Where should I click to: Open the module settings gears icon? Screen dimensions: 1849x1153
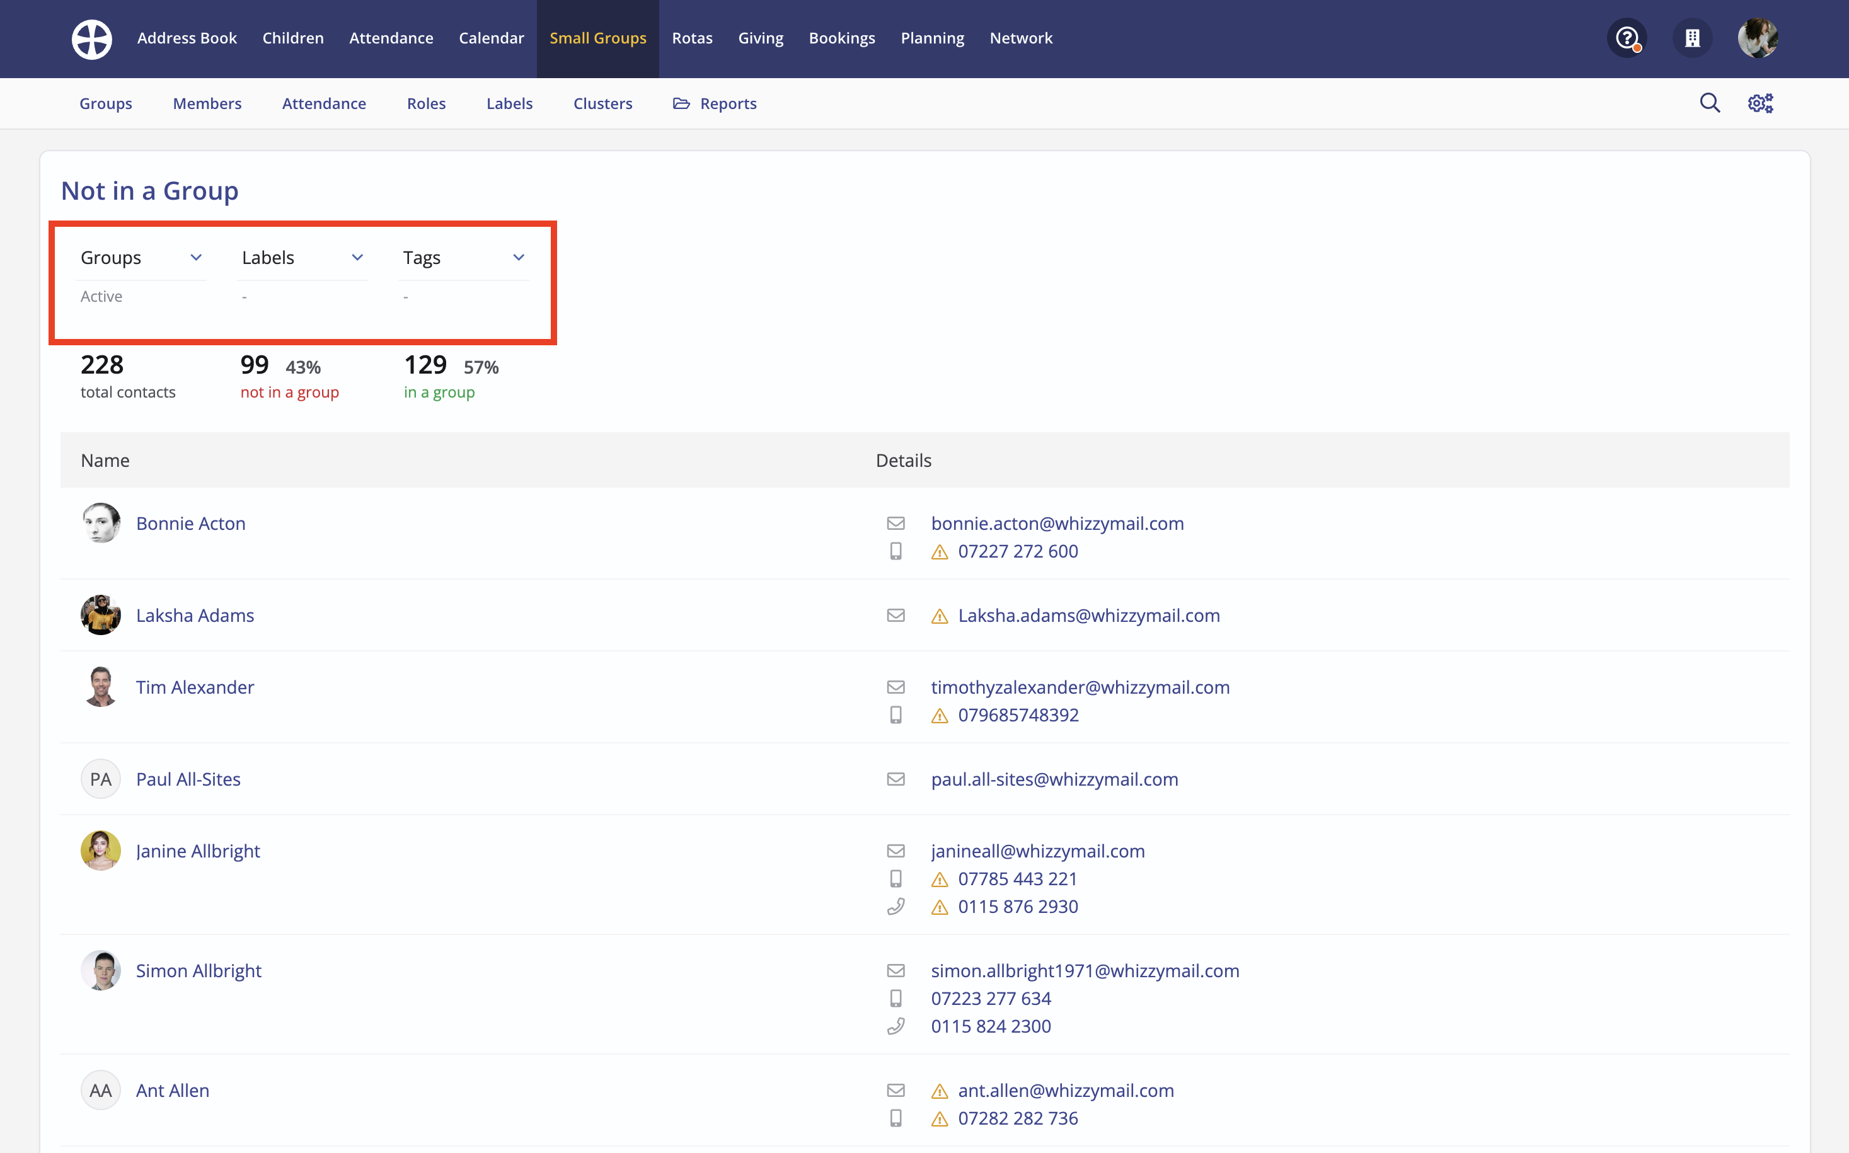click(x=1761, y=103)
